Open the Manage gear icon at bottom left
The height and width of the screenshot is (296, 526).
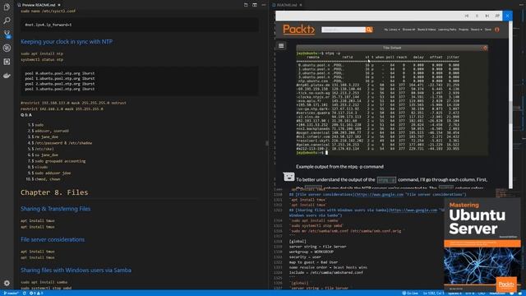[x=7, y=283]
